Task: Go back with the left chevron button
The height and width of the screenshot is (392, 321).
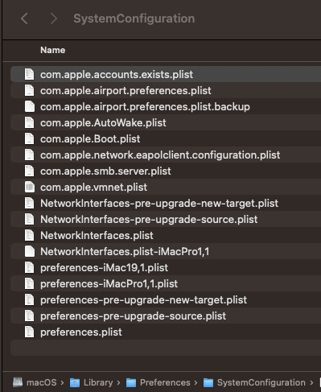Action: [x=24, y=19]
